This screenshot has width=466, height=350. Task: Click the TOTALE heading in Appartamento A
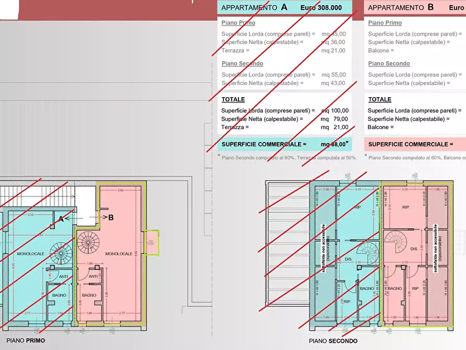coord(233,99)
